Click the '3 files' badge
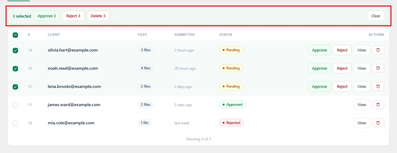The image size is (397, 153). pyautogui.click(x=145, y=50)
